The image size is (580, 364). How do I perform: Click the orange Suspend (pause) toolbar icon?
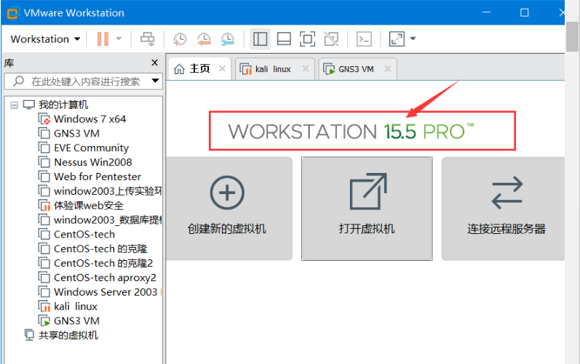tap(103, 39)
